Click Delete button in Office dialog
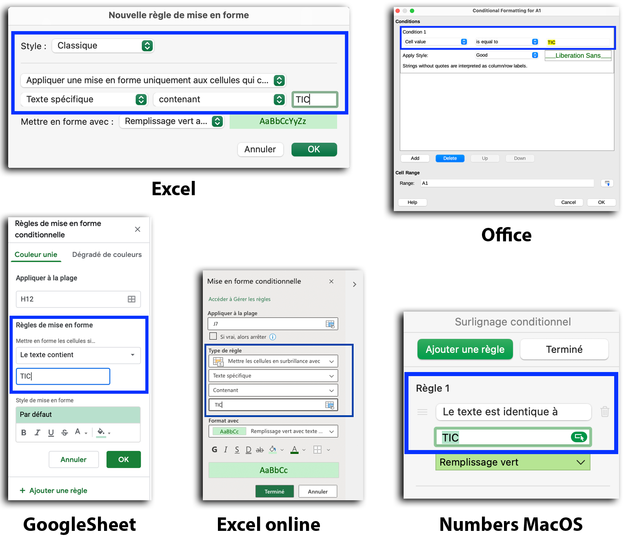626x537 pixels. tap(450, 158)
